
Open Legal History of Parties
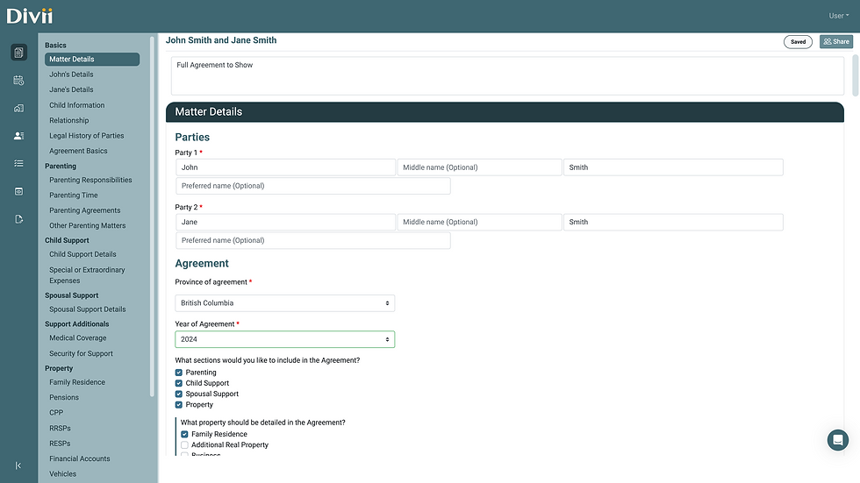(87, 136)
